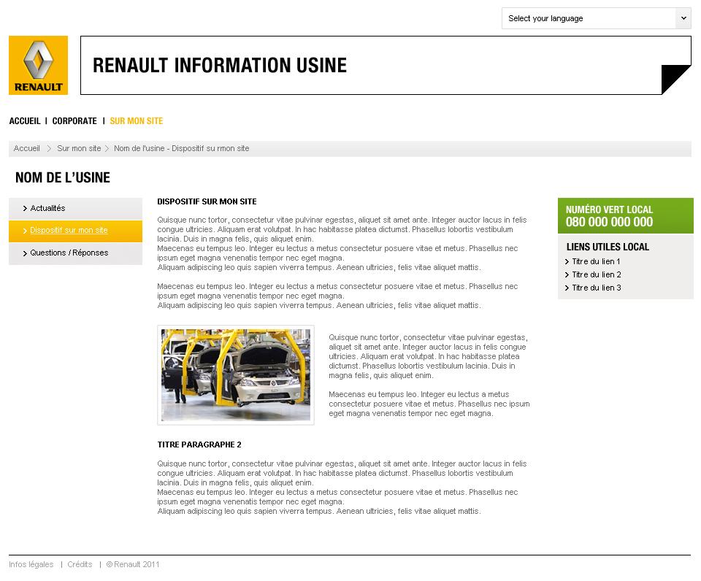Open the Infos légales footer link
The height and width of the screenshot is (581, 701).
click(x=31, y=564)
